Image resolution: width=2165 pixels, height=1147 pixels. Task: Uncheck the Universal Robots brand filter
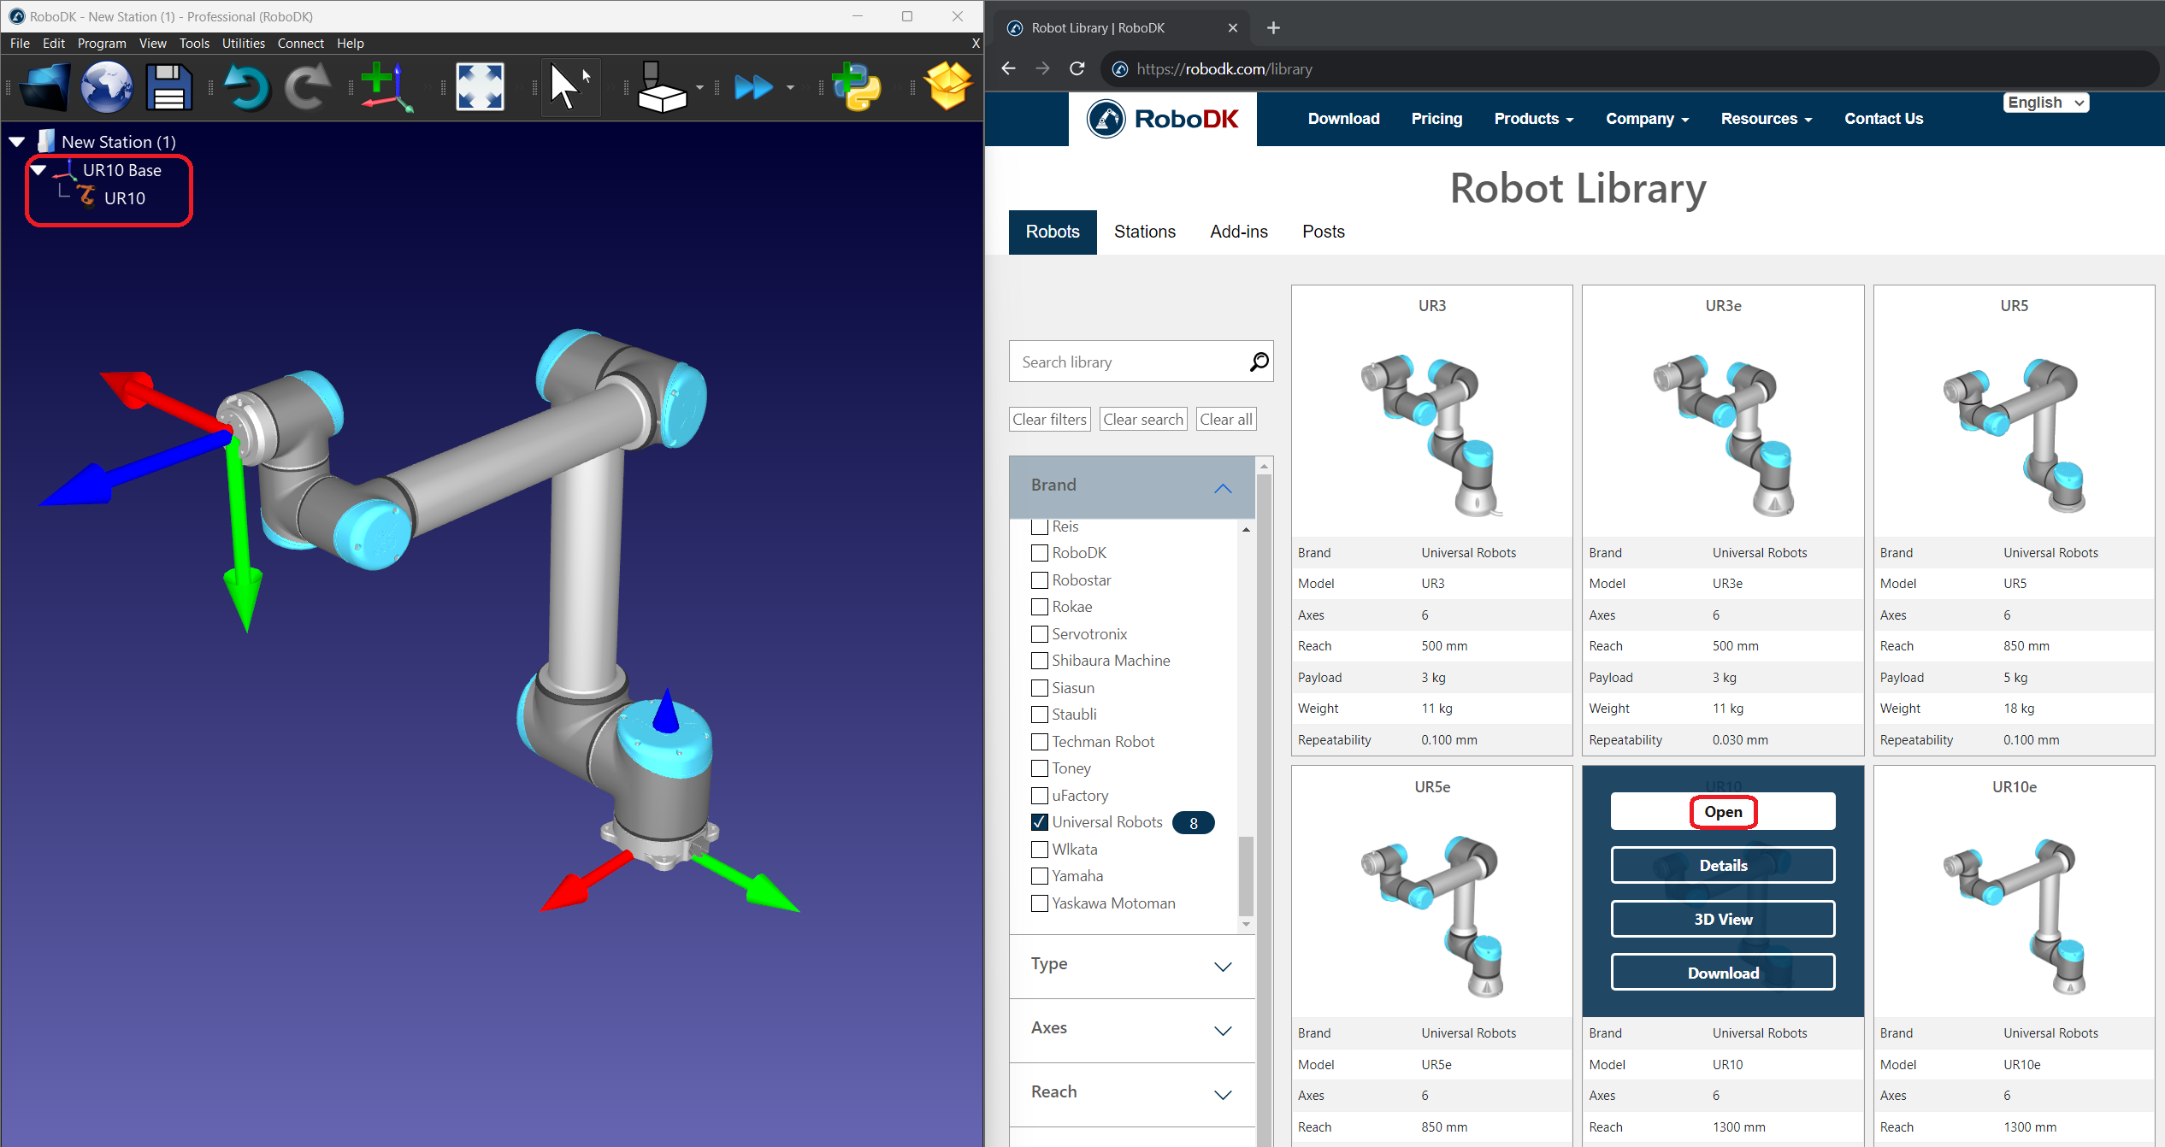click(x=1040, y=822)
